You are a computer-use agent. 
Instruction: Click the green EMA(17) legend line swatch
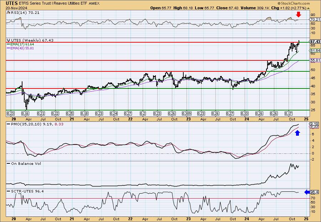(9, 44)
